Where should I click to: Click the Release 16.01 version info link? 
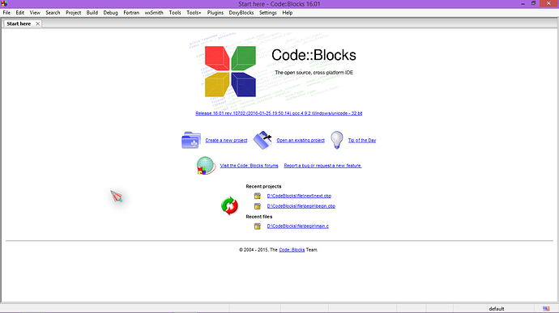(x=279, y=113)
